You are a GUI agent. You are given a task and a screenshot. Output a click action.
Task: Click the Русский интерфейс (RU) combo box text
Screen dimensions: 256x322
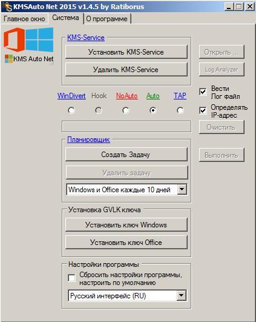pyautogui.click(x=108, y=296)
